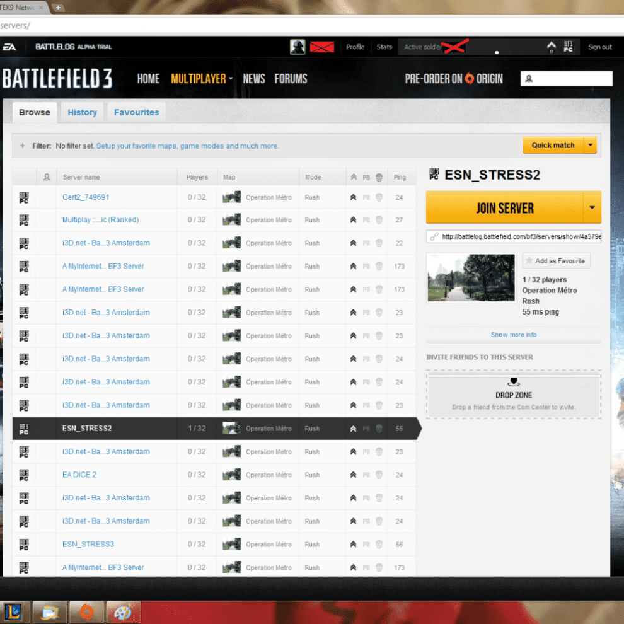Click the Com Center soldier avatar icon
This screenshot has width=624, height=624.
[297, 46]
